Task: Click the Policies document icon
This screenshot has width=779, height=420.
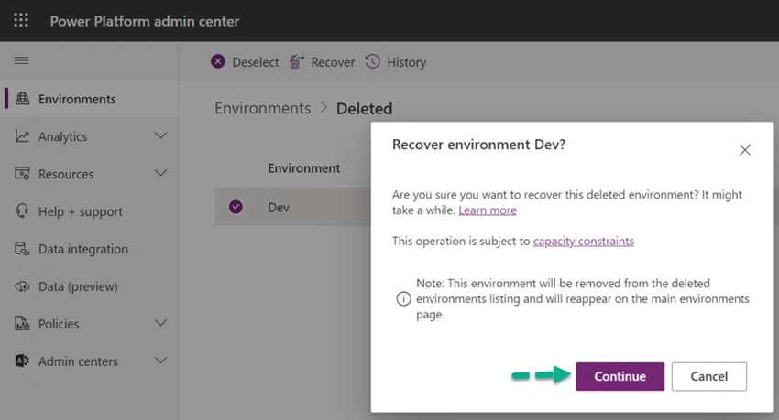Action: [x=22, y=323]
